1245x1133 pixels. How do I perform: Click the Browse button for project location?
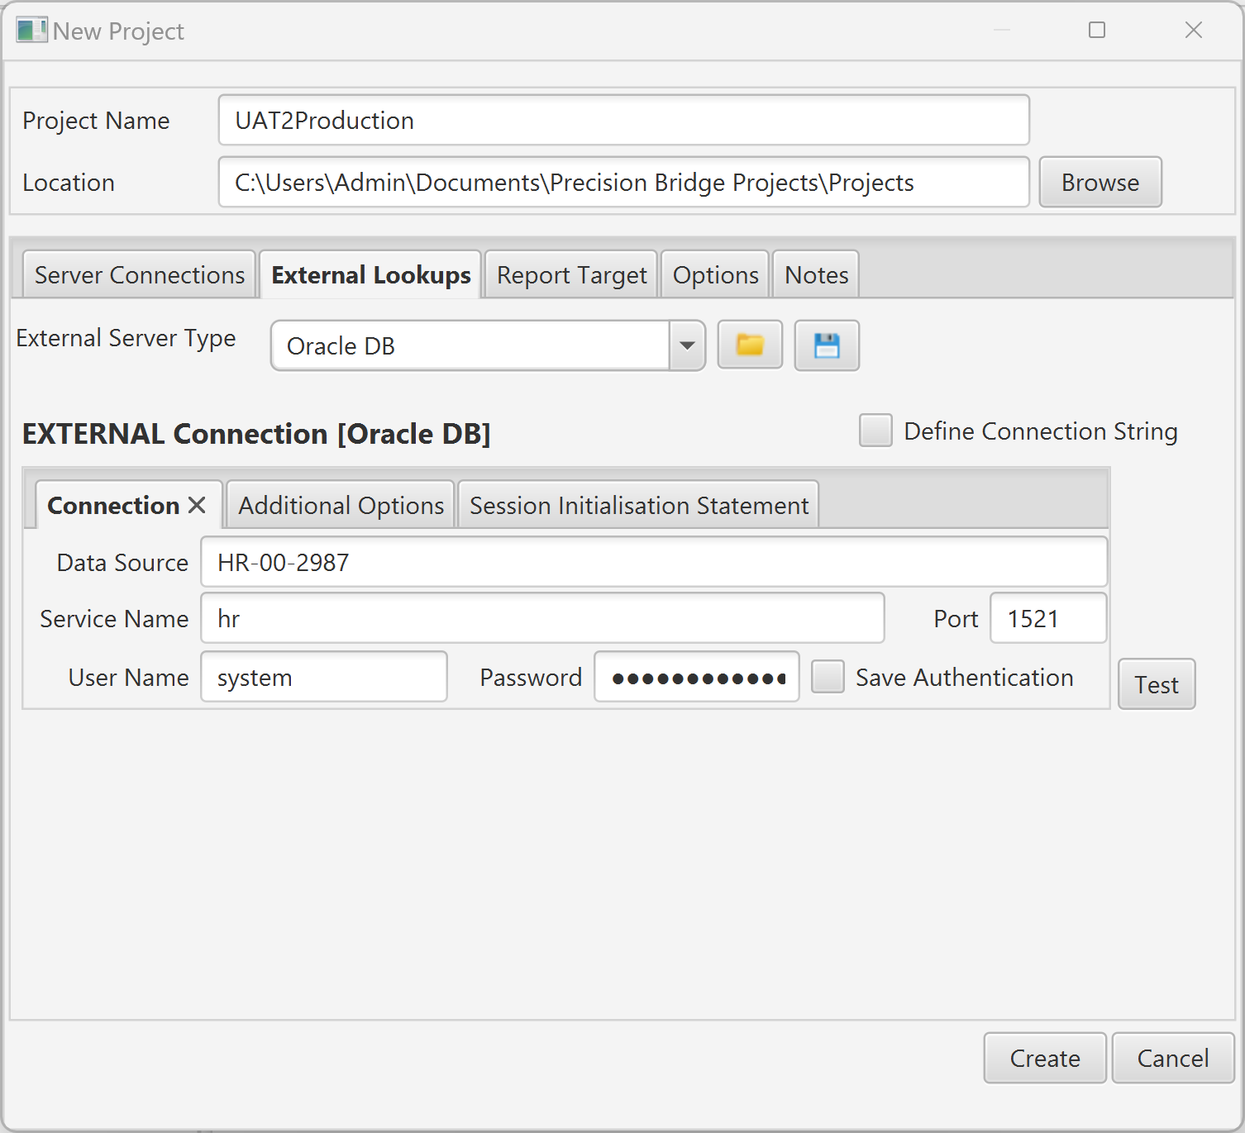pos(1100,182)
